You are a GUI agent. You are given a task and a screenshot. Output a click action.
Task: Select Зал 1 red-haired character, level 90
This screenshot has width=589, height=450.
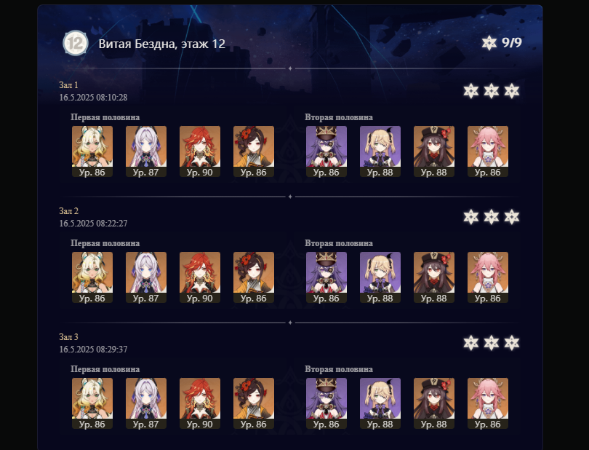click(200, 151)
